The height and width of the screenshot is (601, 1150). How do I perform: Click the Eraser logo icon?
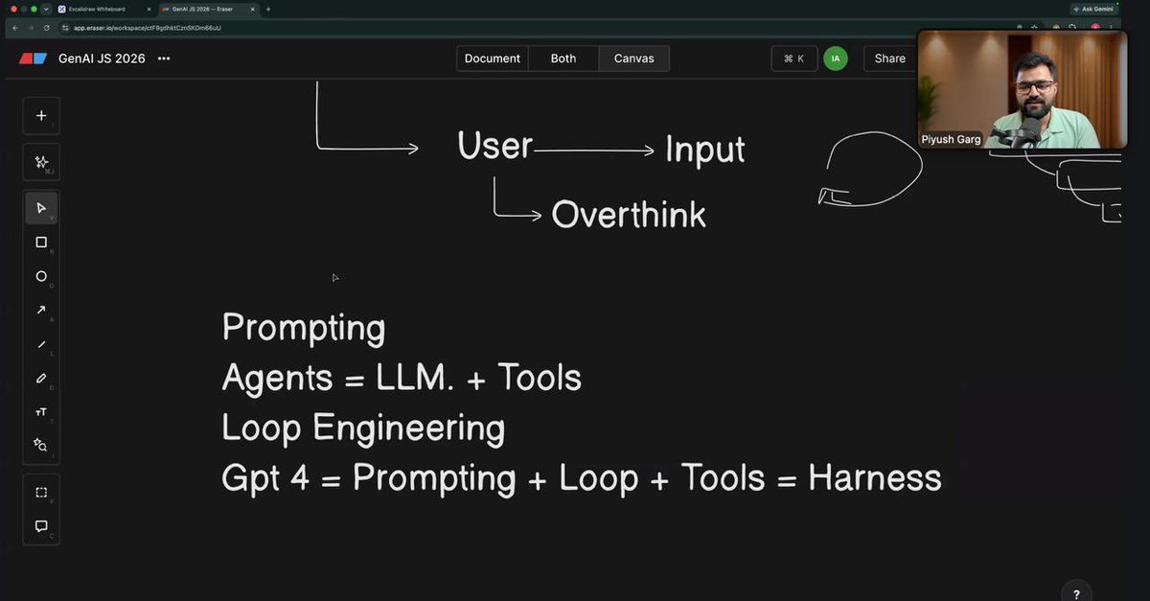(x=33, y=58)
